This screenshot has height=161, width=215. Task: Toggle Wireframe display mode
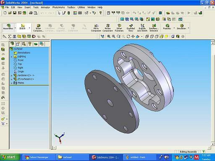point(147,36)
